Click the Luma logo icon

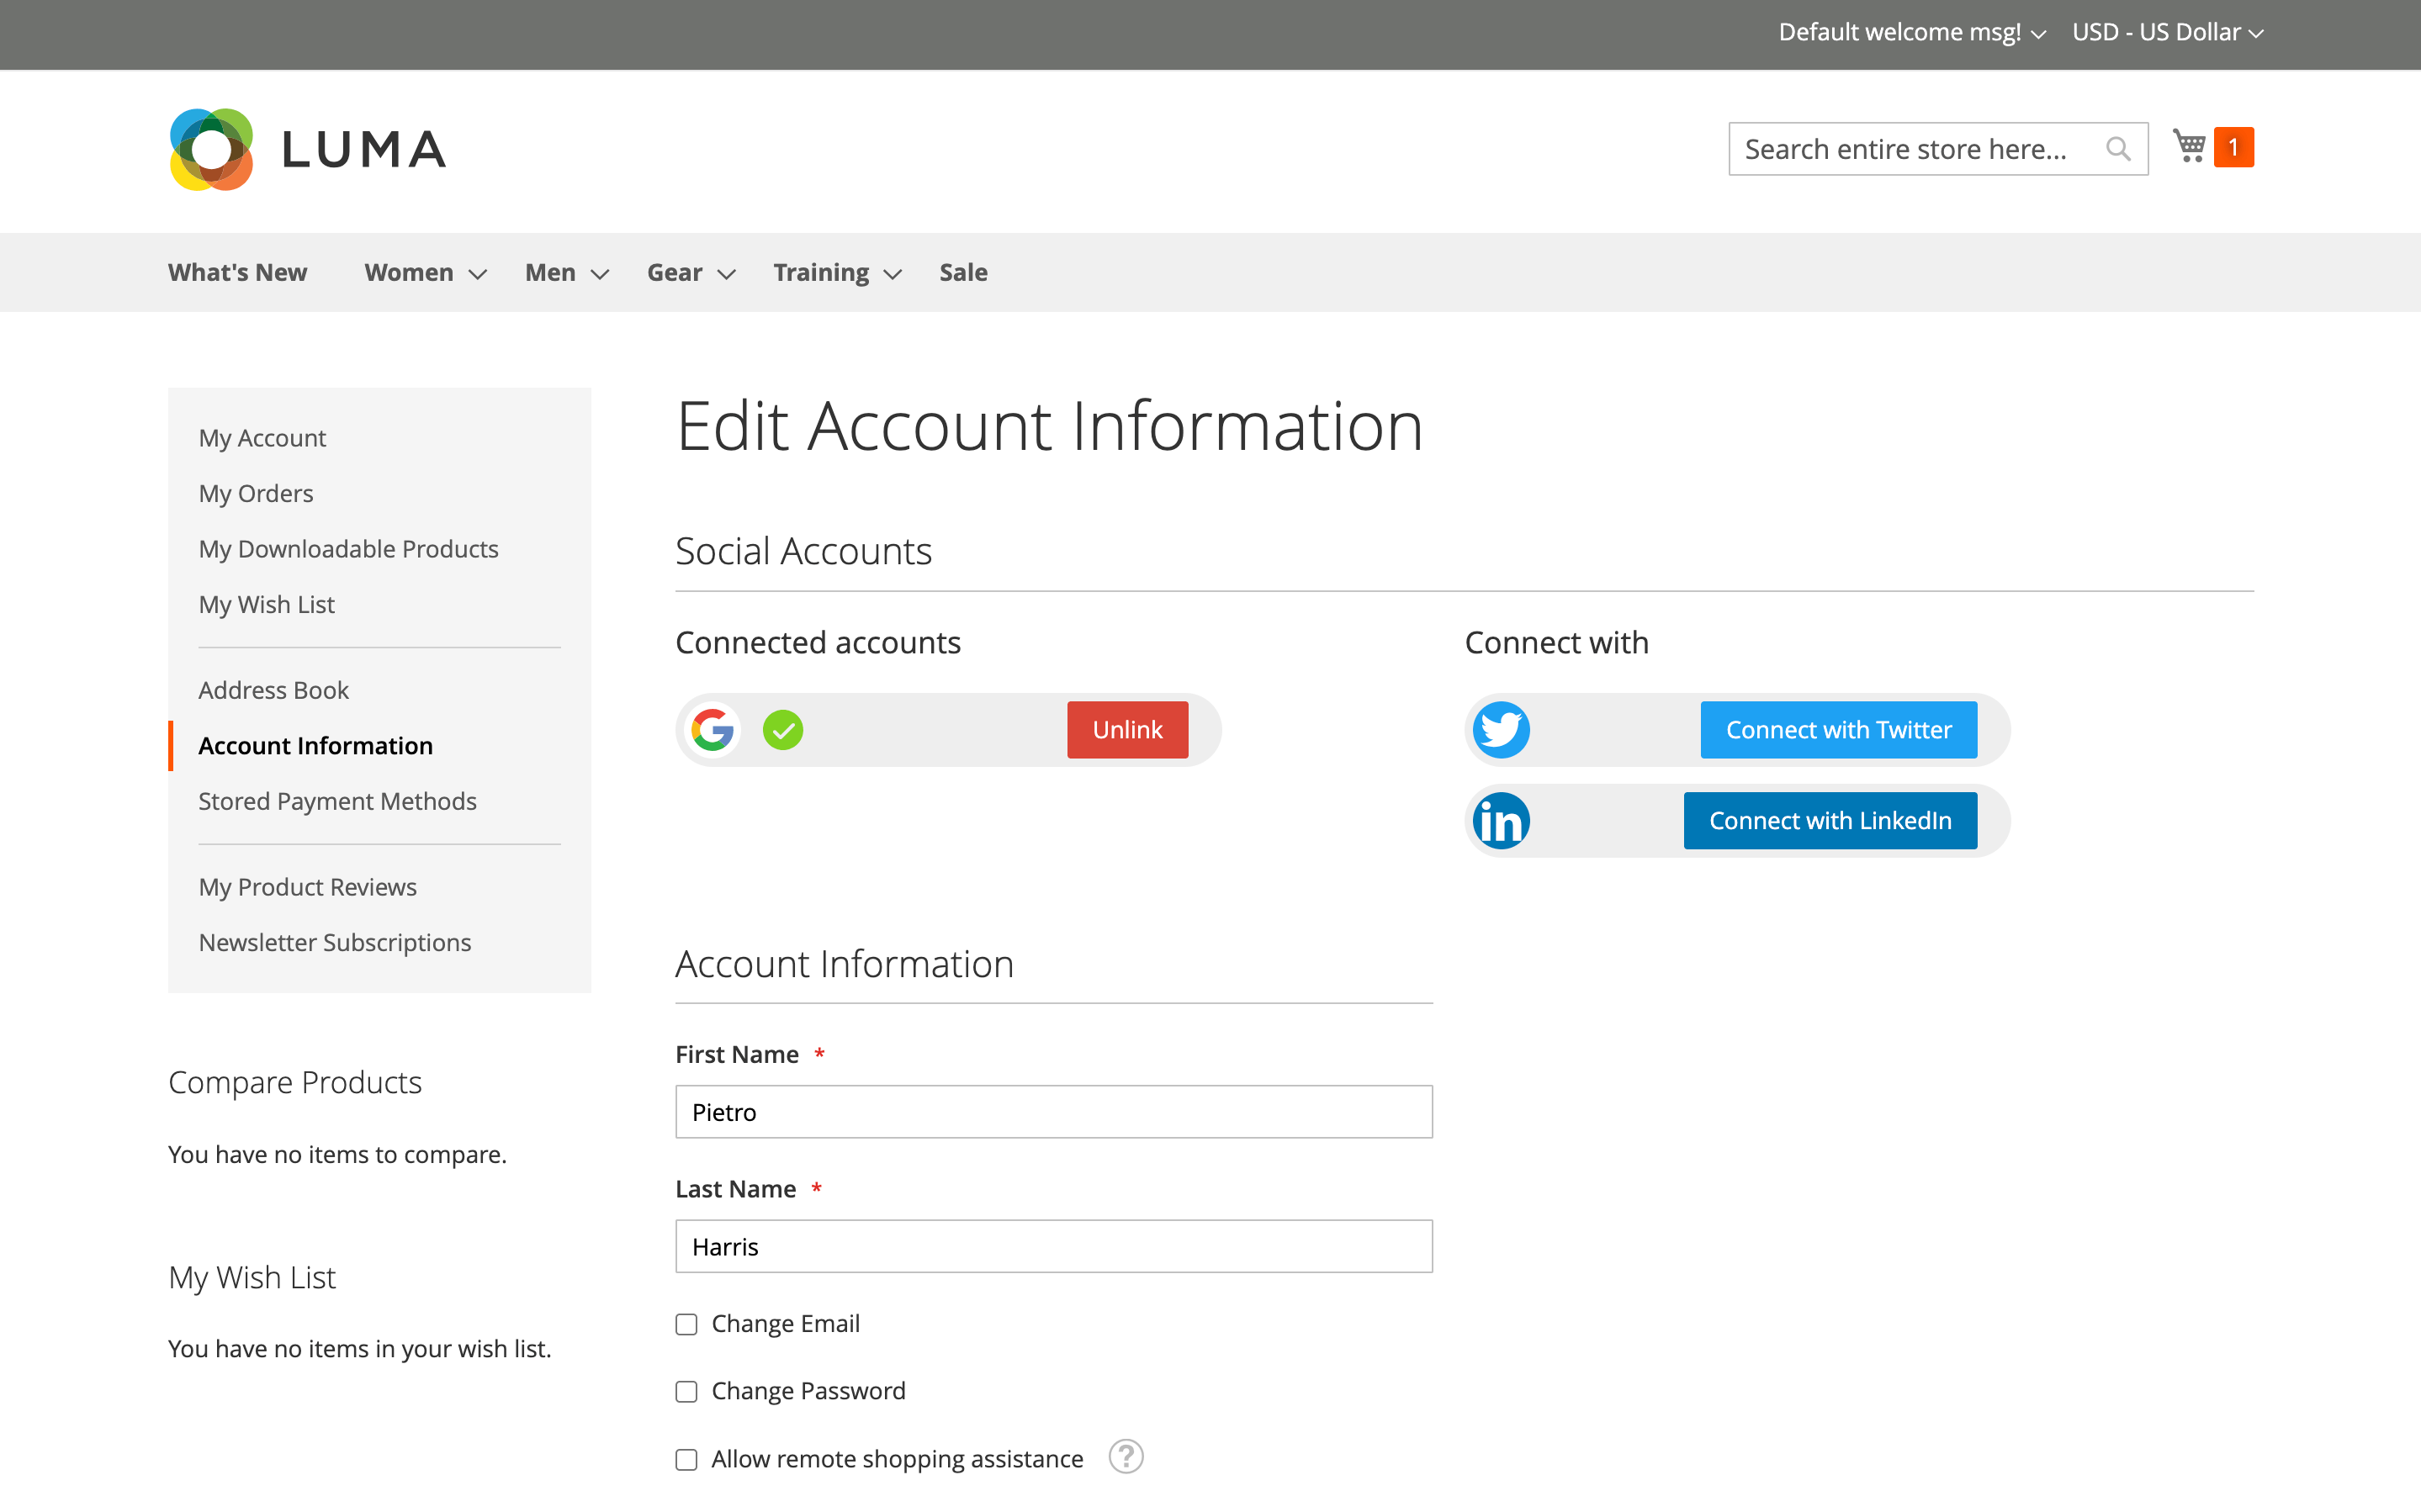click(211, 150)
